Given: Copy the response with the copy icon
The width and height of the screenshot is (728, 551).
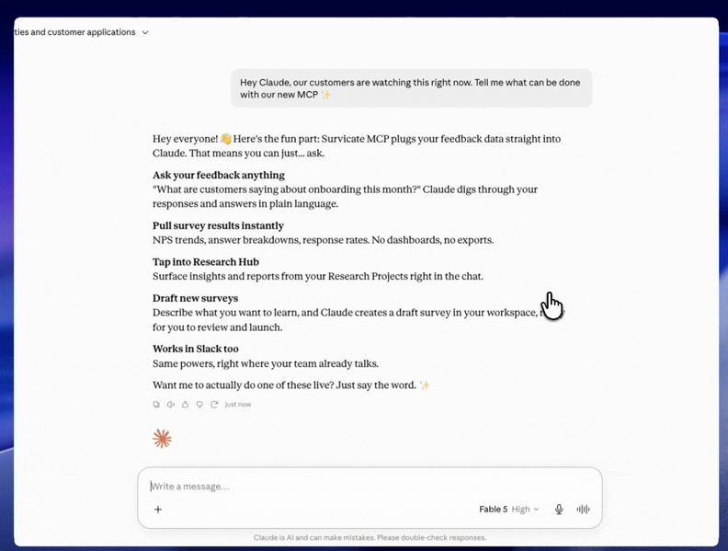Looking at the screenshot, I should click(x=156, y=404).
